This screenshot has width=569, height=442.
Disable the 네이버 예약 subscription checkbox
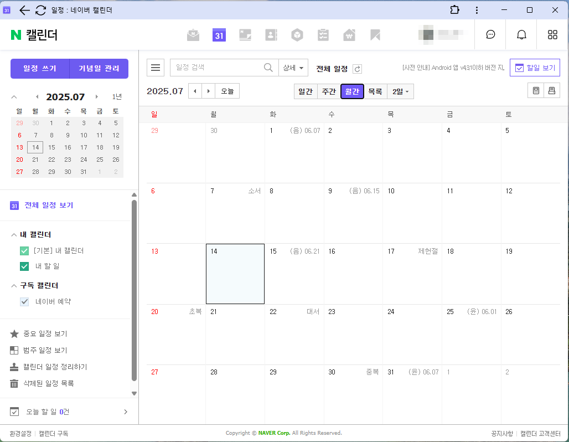tap(24, 302)
